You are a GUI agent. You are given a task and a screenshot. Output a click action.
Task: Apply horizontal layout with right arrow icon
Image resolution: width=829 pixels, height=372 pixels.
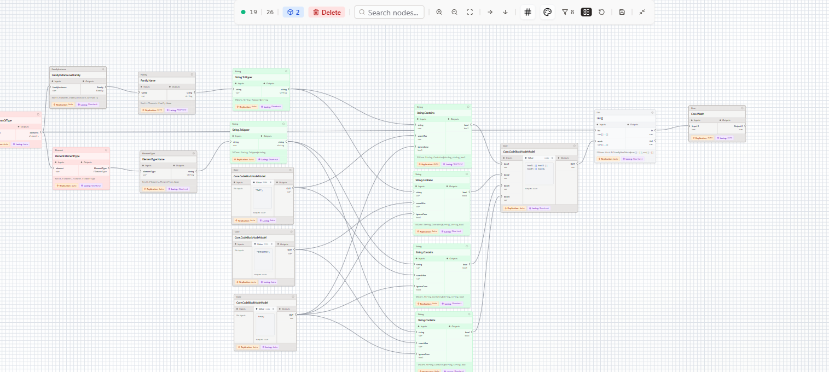(490, 12)
